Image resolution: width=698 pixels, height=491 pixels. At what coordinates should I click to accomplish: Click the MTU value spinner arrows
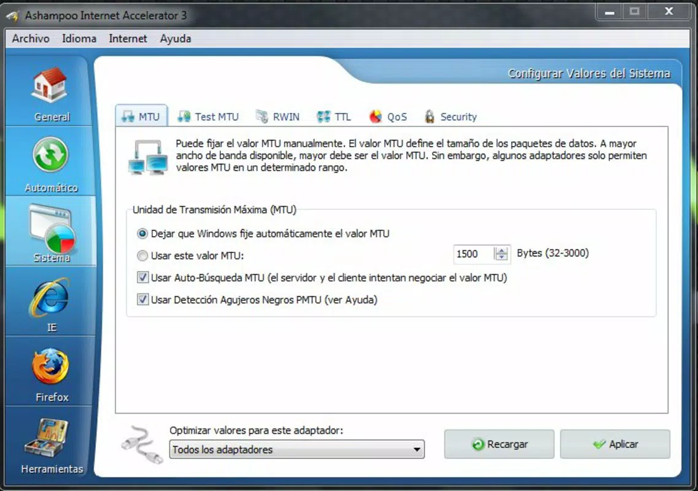tap(501, 253)
